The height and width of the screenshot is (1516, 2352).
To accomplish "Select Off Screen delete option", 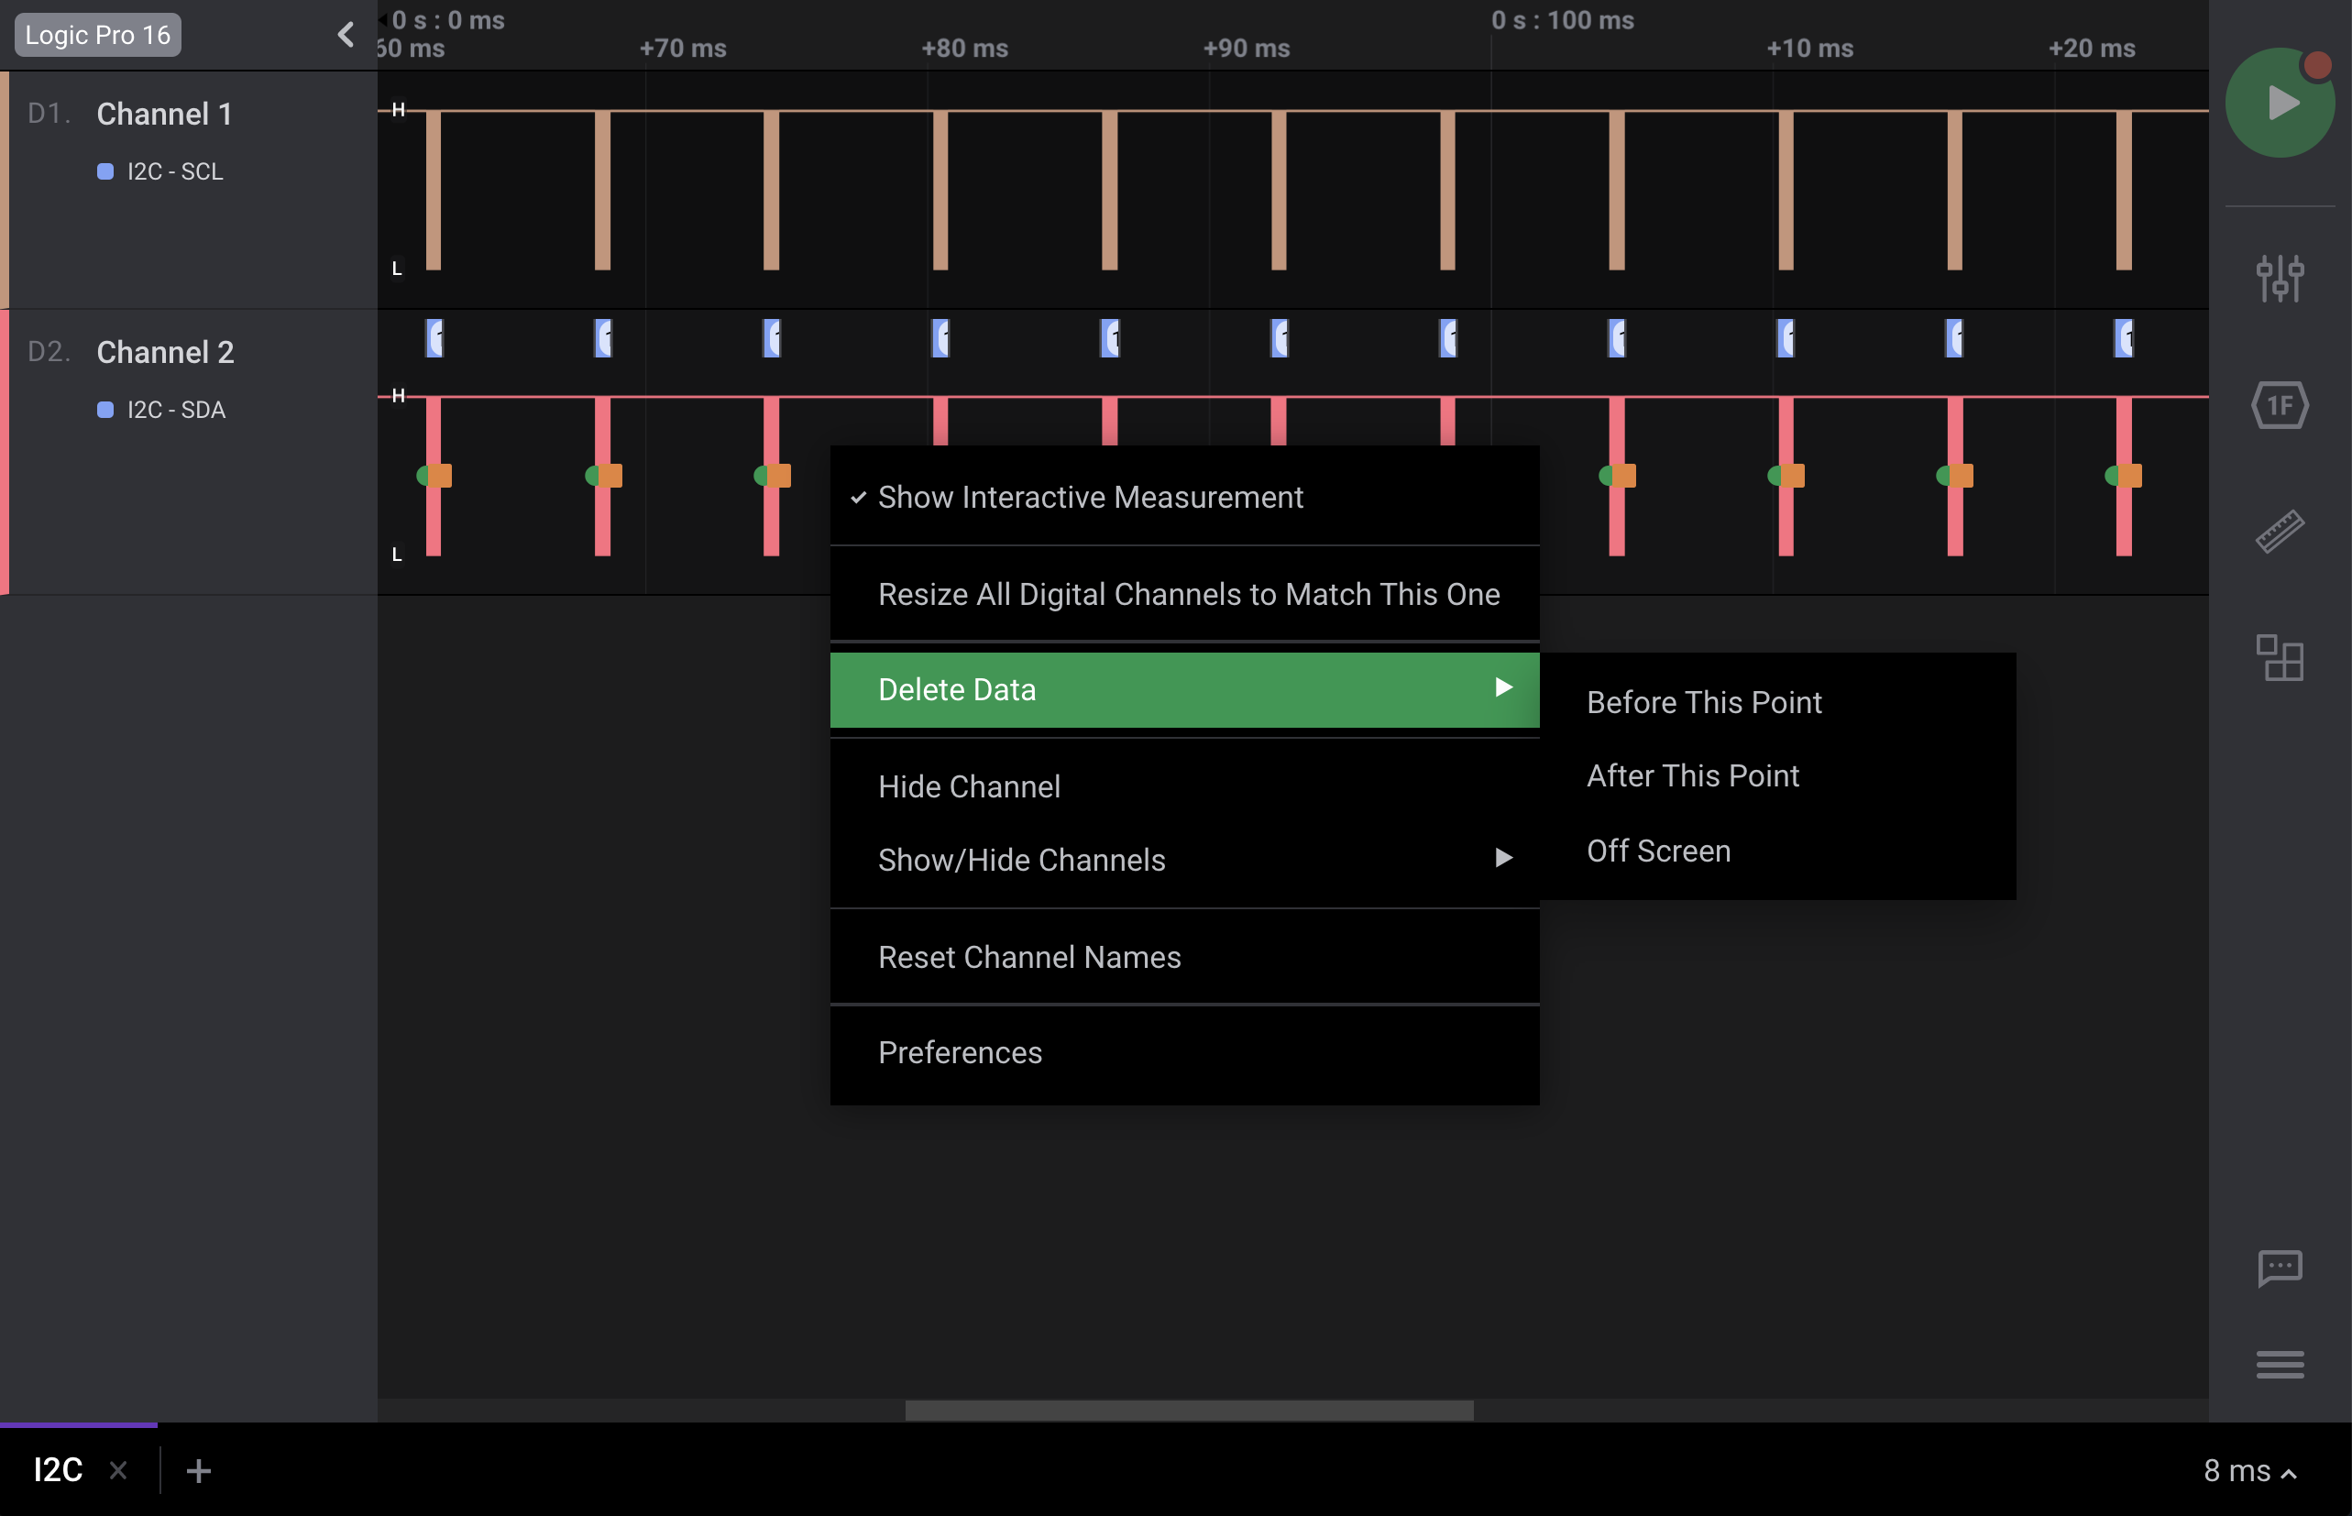I will point(1658,851).
